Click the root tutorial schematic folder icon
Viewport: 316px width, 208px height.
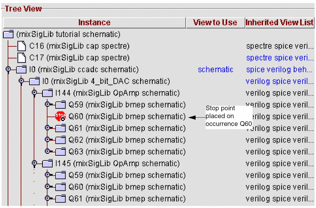[8, 34]
